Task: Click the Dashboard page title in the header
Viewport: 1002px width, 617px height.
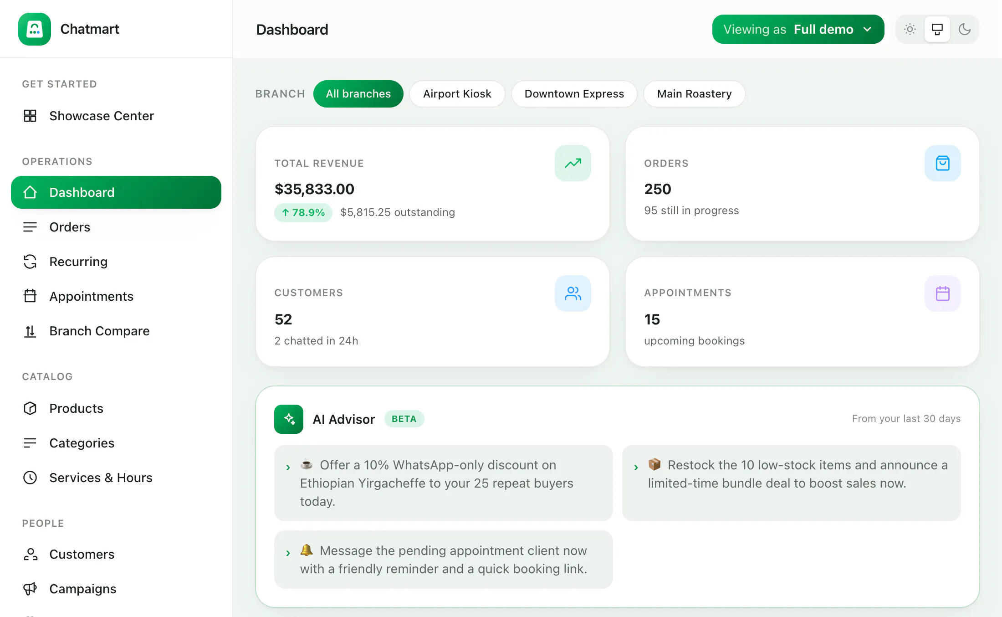Action: 292,30
